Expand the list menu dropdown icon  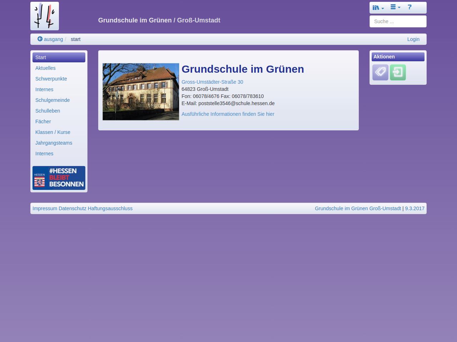click(x=395, y=7)
